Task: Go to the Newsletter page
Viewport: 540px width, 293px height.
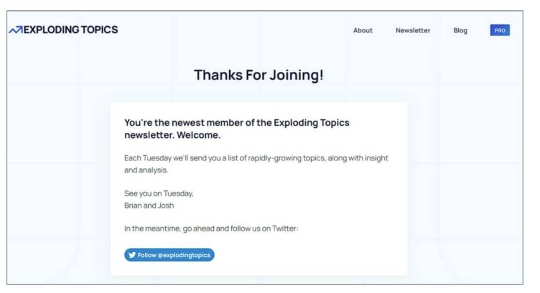Action: 412,30
